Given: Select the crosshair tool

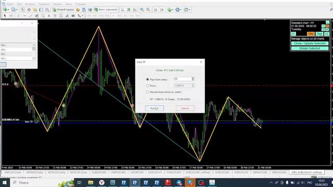Looking at the screenshot, I should [x=11, y=16].
